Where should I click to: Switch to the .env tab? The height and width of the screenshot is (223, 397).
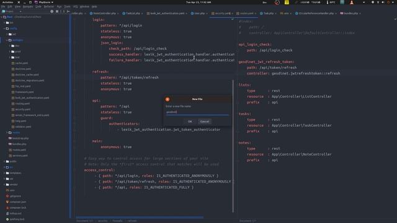(x=285, y=14)
